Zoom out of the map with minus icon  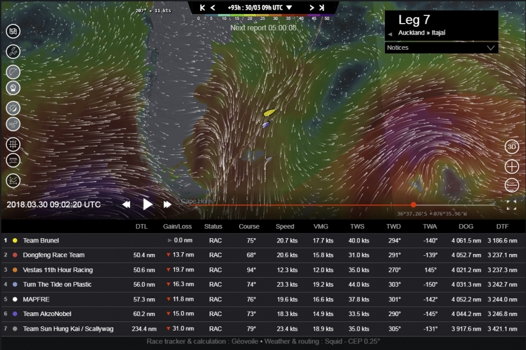511,185
